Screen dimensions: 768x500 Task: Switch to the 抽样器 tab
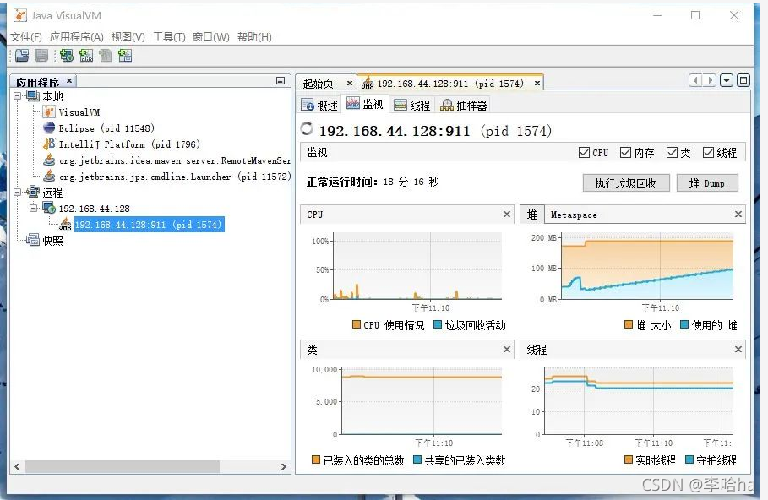(x=463, y=105)
